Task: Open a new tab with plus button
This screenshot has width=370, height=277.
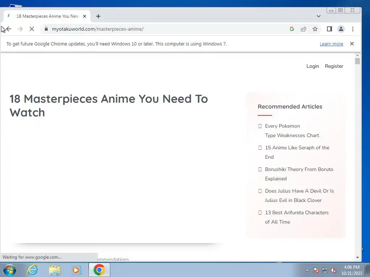Action: (x=98, y=16)
